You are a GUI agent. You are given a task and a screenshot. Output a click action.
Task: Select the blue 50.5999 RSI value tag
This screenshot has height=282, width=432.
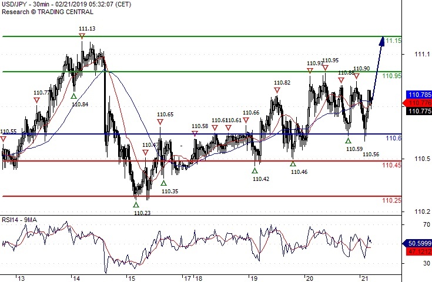click(x=418, y=243)
